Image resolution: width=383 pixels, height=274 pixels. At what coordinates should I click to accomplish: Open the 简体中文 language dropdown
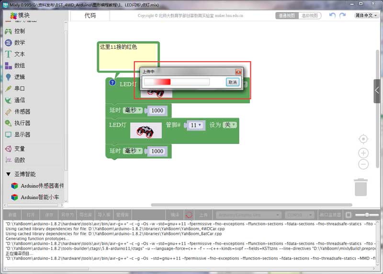tap(366, 15)
